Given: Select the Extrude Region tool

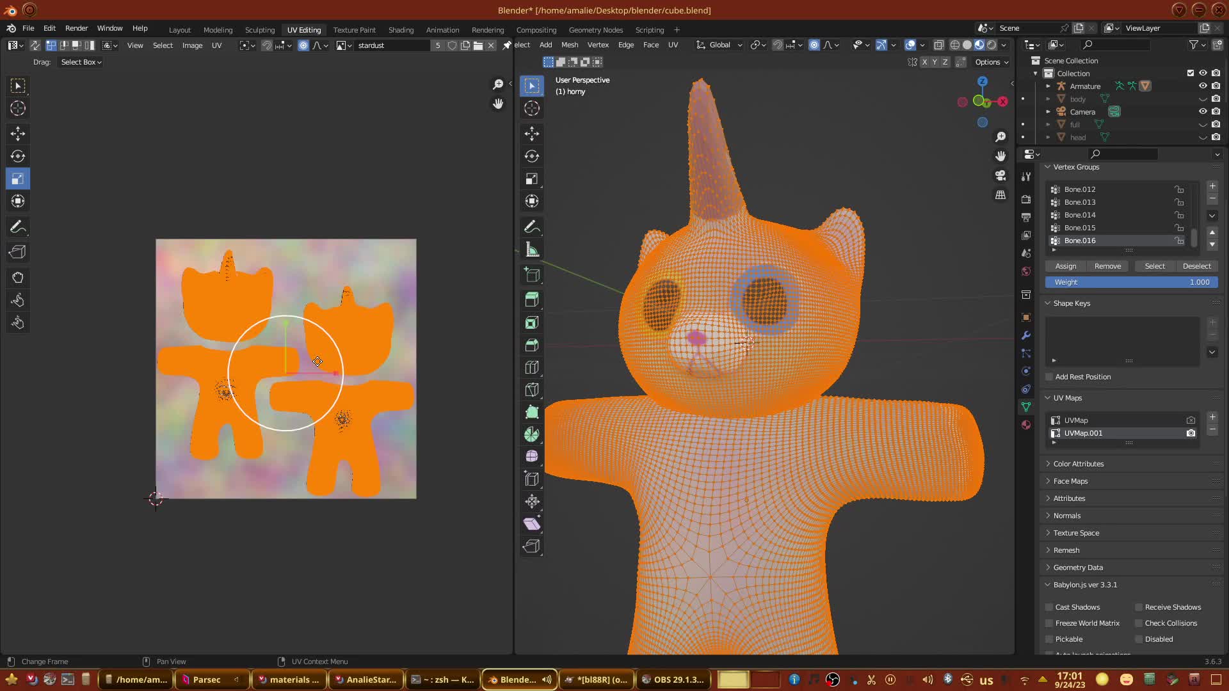Looking at the screenshot, I should click(532, 299).
